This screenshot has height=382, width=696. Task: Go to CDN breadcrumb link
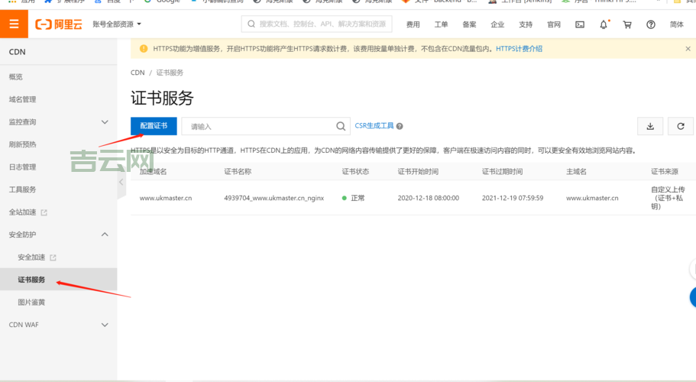tap(138, 73)
